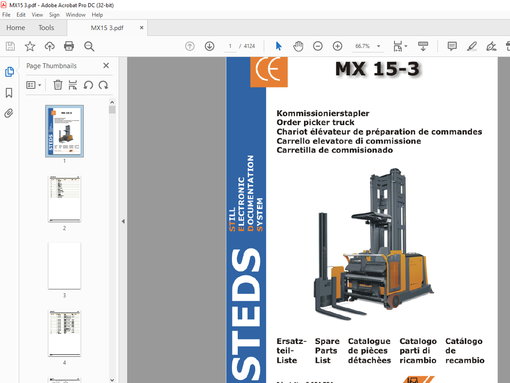
Task: Switch to the Home tab
Action: [x=16, y=28]
